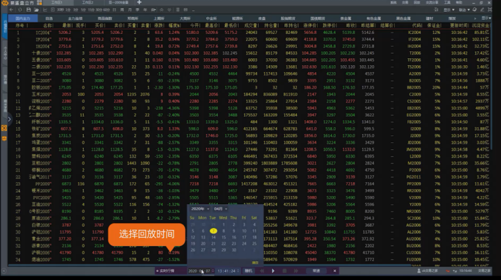The image size is (501, 280).
Task: Click the 随机 random button
Action: (x=248, y=270)
